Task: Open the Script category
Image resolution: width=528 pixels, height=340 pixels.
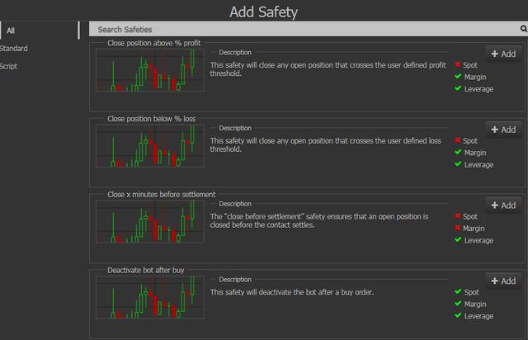Action: (9, 67)
